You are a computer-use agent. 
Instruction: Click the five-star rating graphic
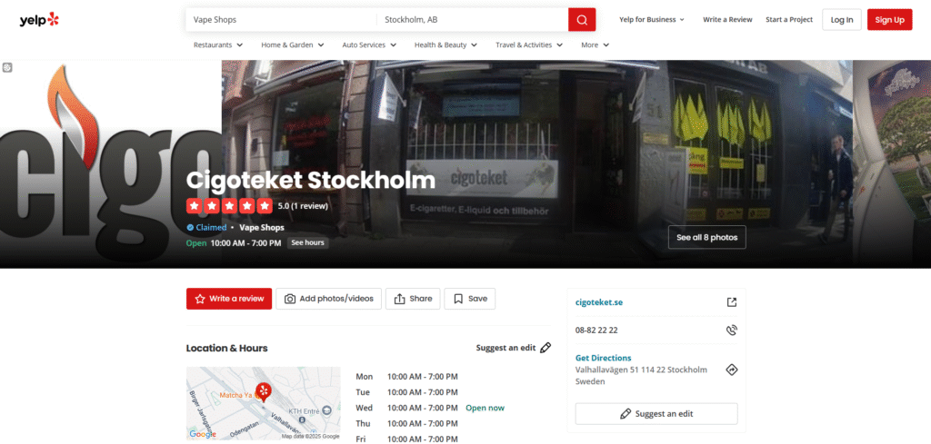(x=229, y=206)
